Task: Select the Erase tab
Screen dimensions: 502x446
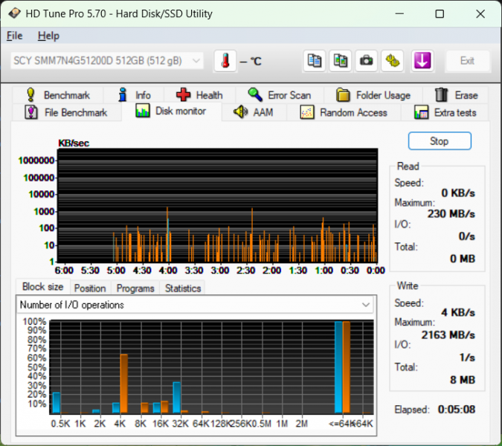Action: pos(456,95)
